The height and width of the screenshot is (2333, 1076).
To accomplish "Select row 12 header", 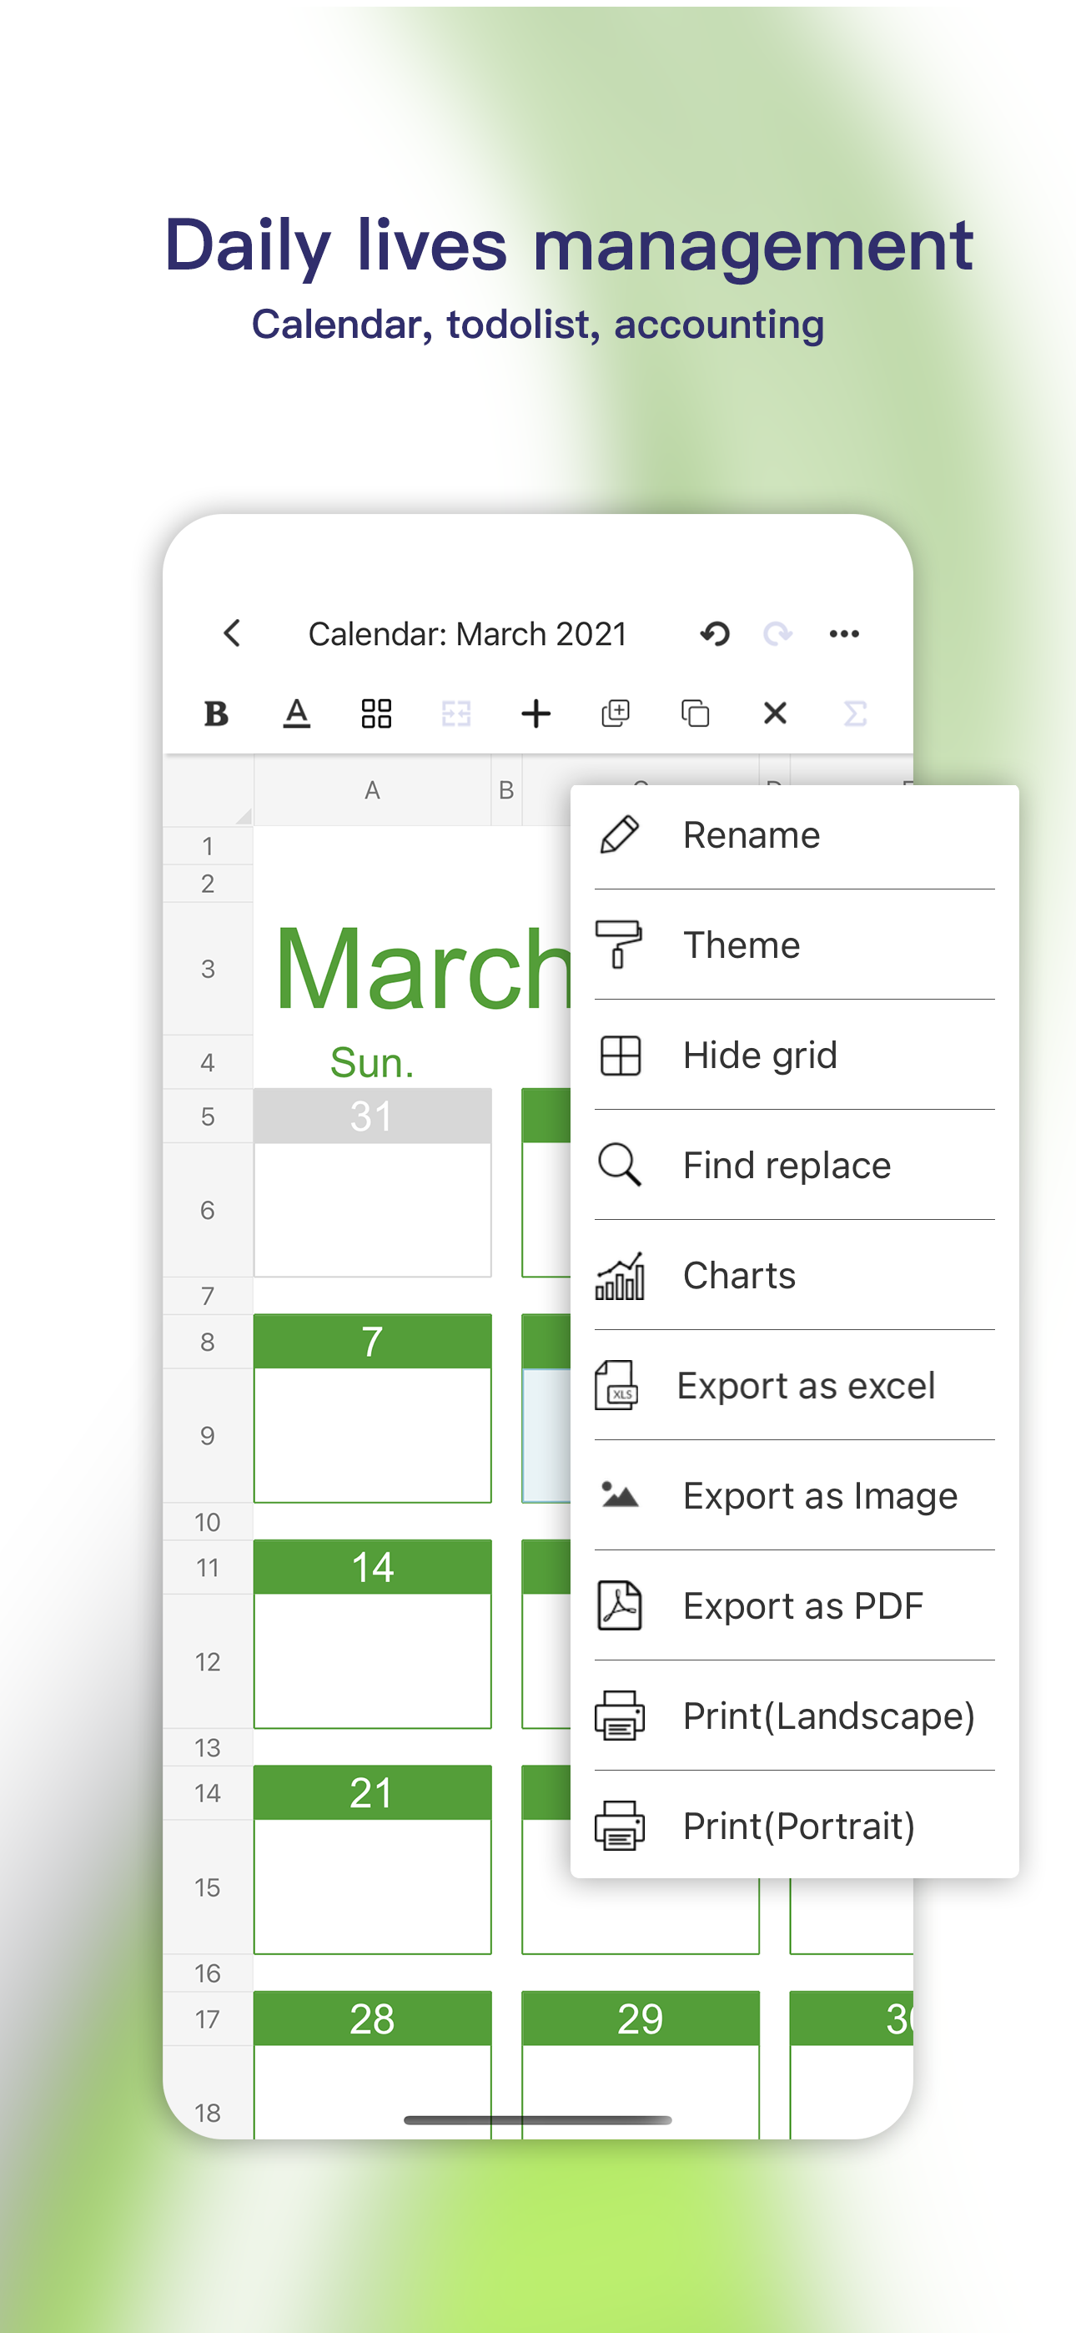I will point(209,1662).
